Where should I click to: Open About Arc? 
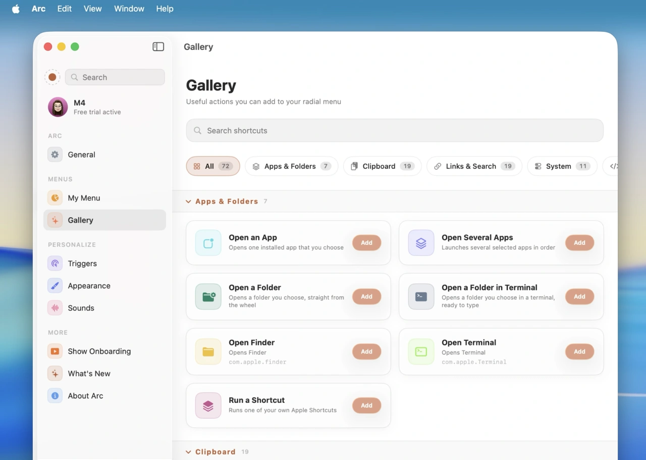coord(105,396)
